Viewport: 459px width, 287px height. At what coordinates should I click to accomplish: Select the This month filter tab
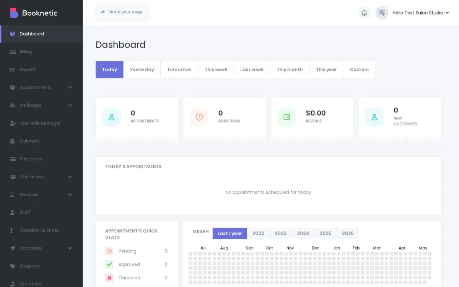coord(290,70)
